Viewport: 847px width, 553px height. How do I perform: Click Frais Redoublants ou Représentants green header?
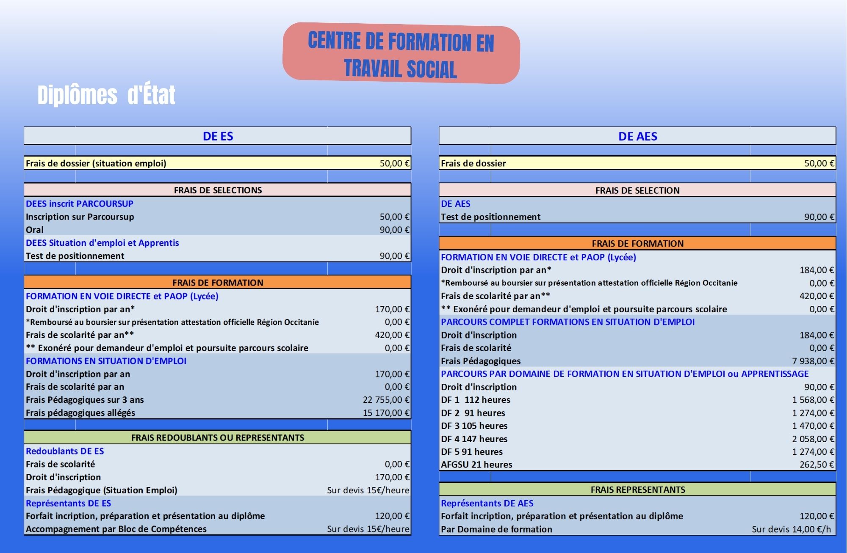click(x=218, y=437)
